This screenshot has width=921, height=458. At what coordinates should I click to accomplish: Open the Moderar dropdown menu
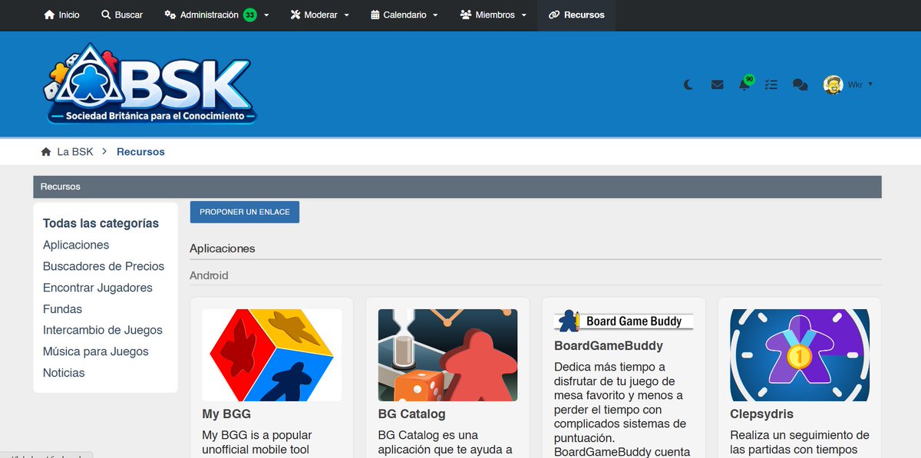319,15
